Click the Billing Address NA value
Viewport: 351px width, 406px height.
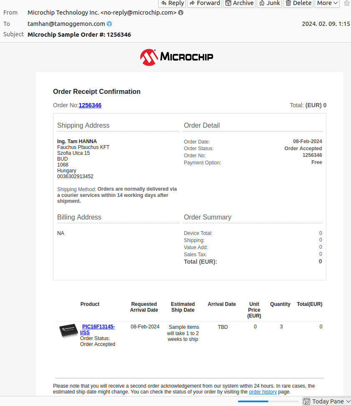point(61,233)
